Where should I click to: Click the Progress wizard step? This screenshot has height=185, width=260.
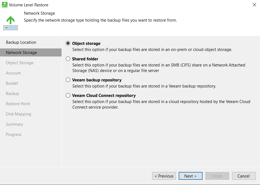tap(14, 135)
